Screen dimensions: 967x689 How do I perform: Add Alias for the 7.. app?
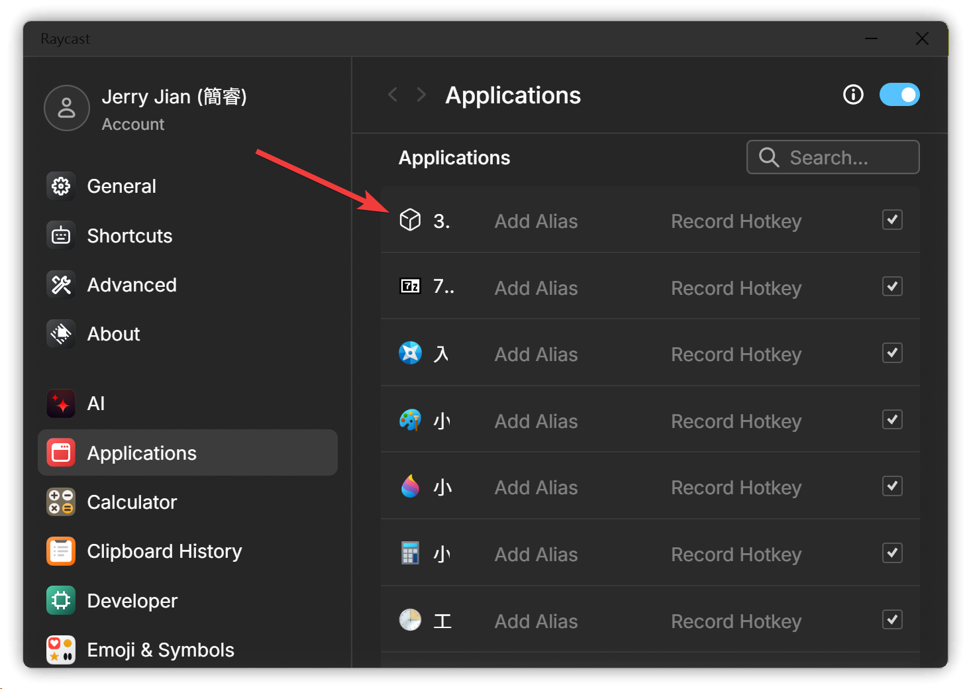click(536, 288)
